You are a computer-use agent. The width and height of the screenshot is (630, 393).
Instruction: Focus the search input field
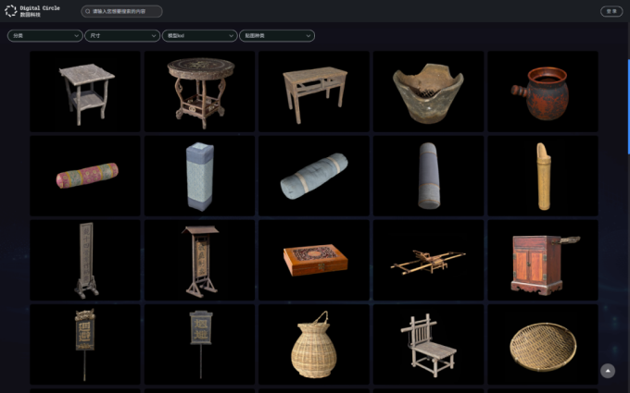point(121,11)
